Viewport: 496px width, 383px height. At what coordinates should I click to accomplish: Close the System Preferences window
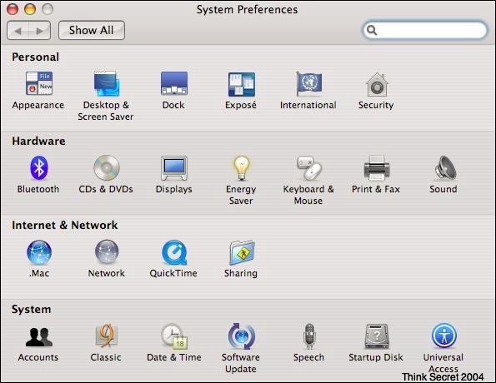[x=13, y=9]
